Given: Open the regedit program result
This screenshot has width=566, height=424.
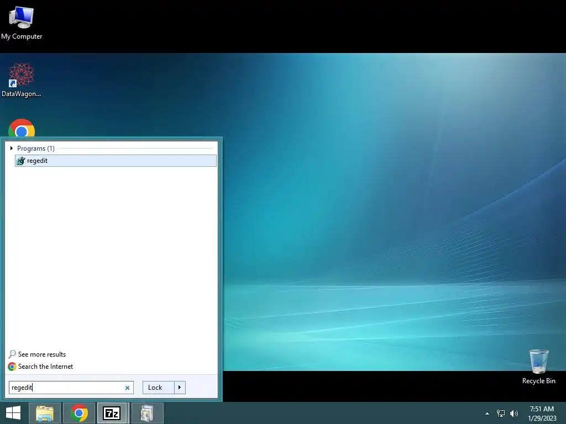Looking at the screenshot, I should click(116, 161).
